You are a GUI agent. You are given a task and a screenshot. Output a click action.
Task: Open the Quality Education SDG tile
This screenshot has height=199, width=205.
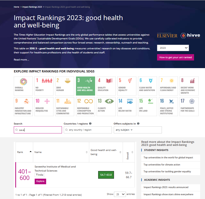[x=106, y=86]
